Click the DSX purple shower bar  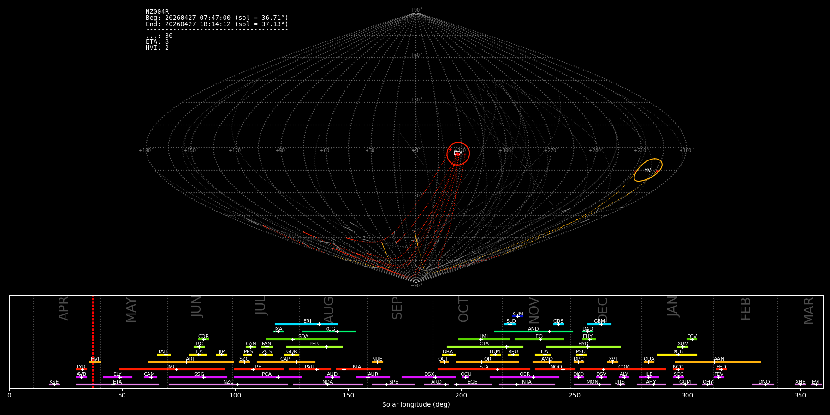[x=428, y=377]
